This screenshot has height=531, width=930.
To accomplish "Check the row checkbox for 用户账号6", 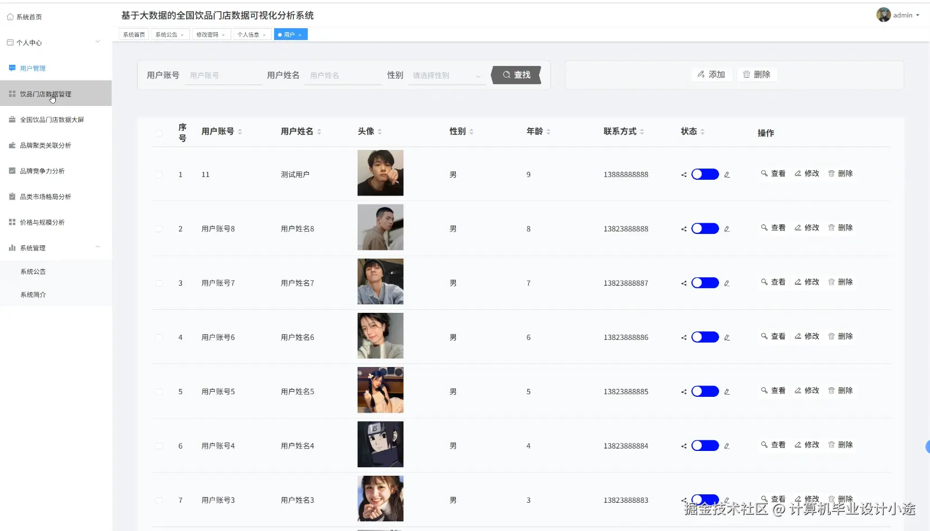I will pyautogui.click(x=158, y=338).
